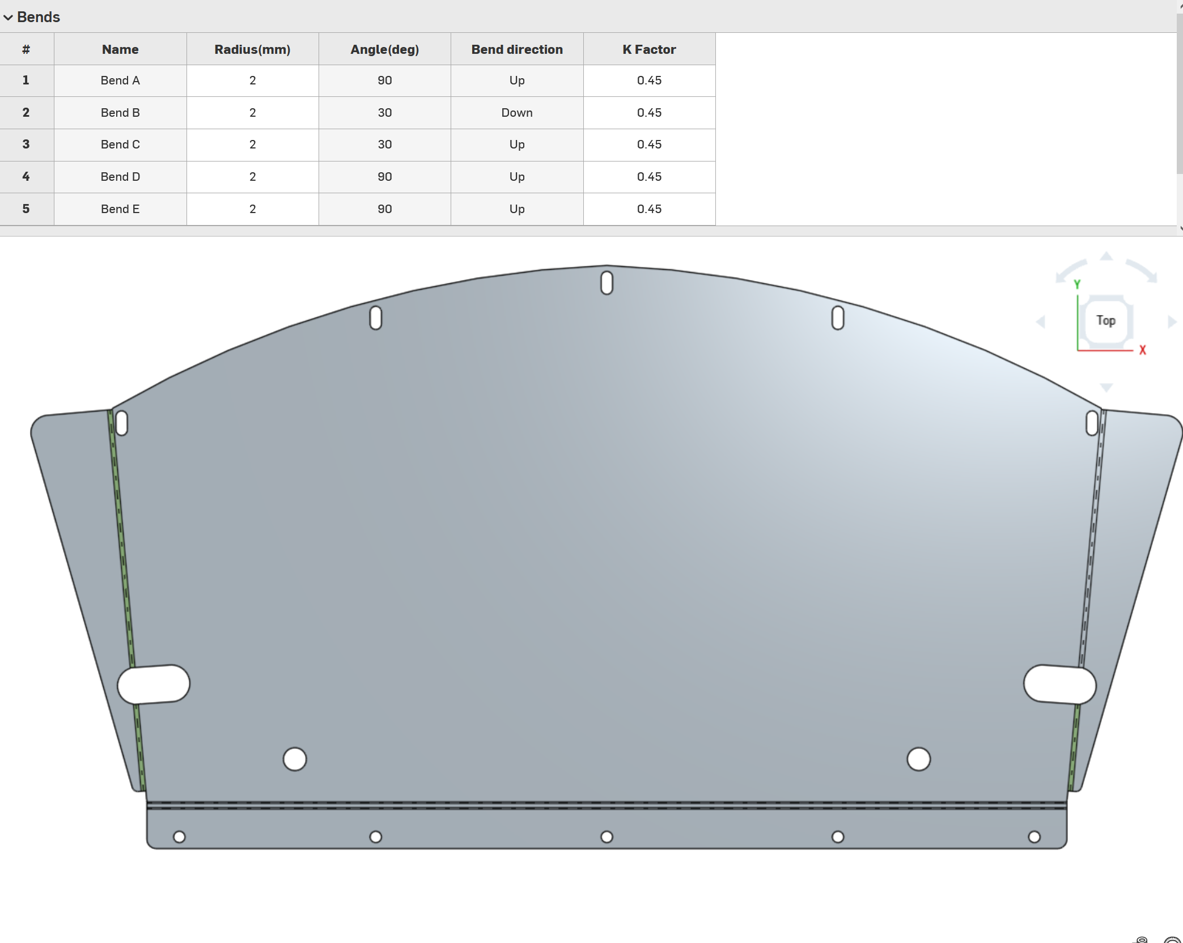Change Bend A direction cell showing Up
Image resolution: width=1183 pixels, height=943 pixels.
517,80
